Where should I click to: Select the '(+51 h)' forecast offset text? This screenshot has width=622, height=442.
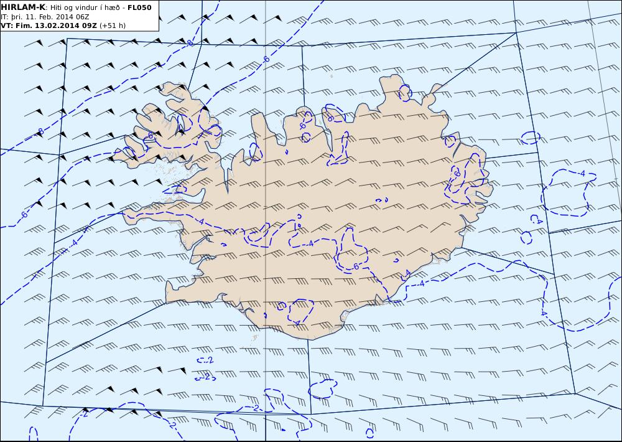(x=112, y=26)
